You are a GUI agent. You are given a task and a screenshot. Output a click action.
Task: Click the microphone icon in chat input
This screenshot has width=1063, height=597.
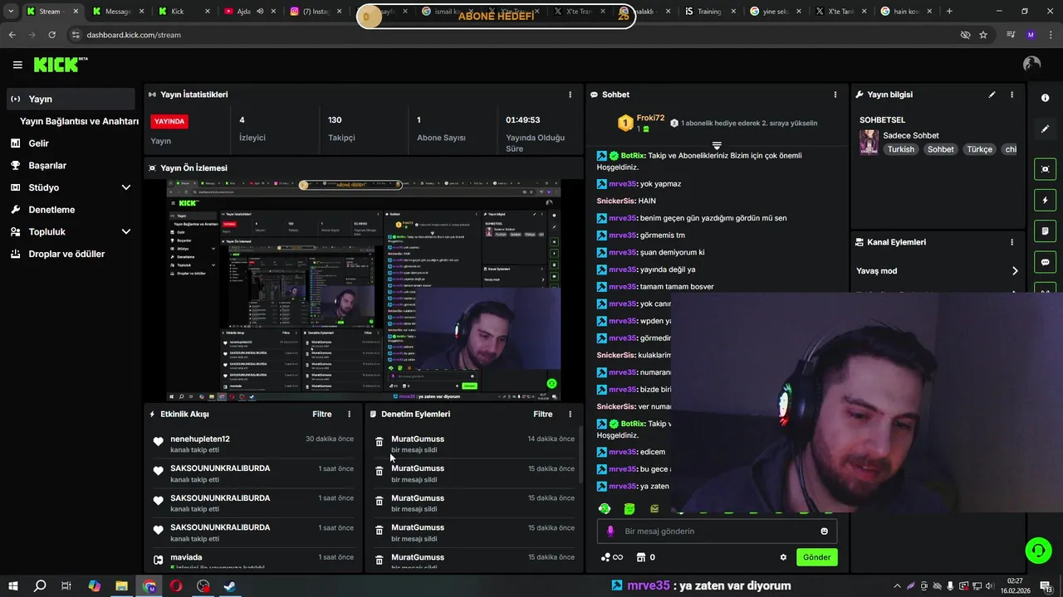coord(610,531)
